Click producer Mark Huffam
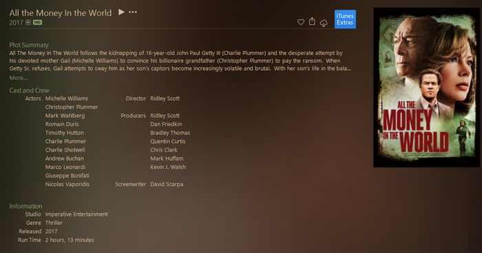The width and height of the screenshot is (482, 253). (x=167, y=159)
